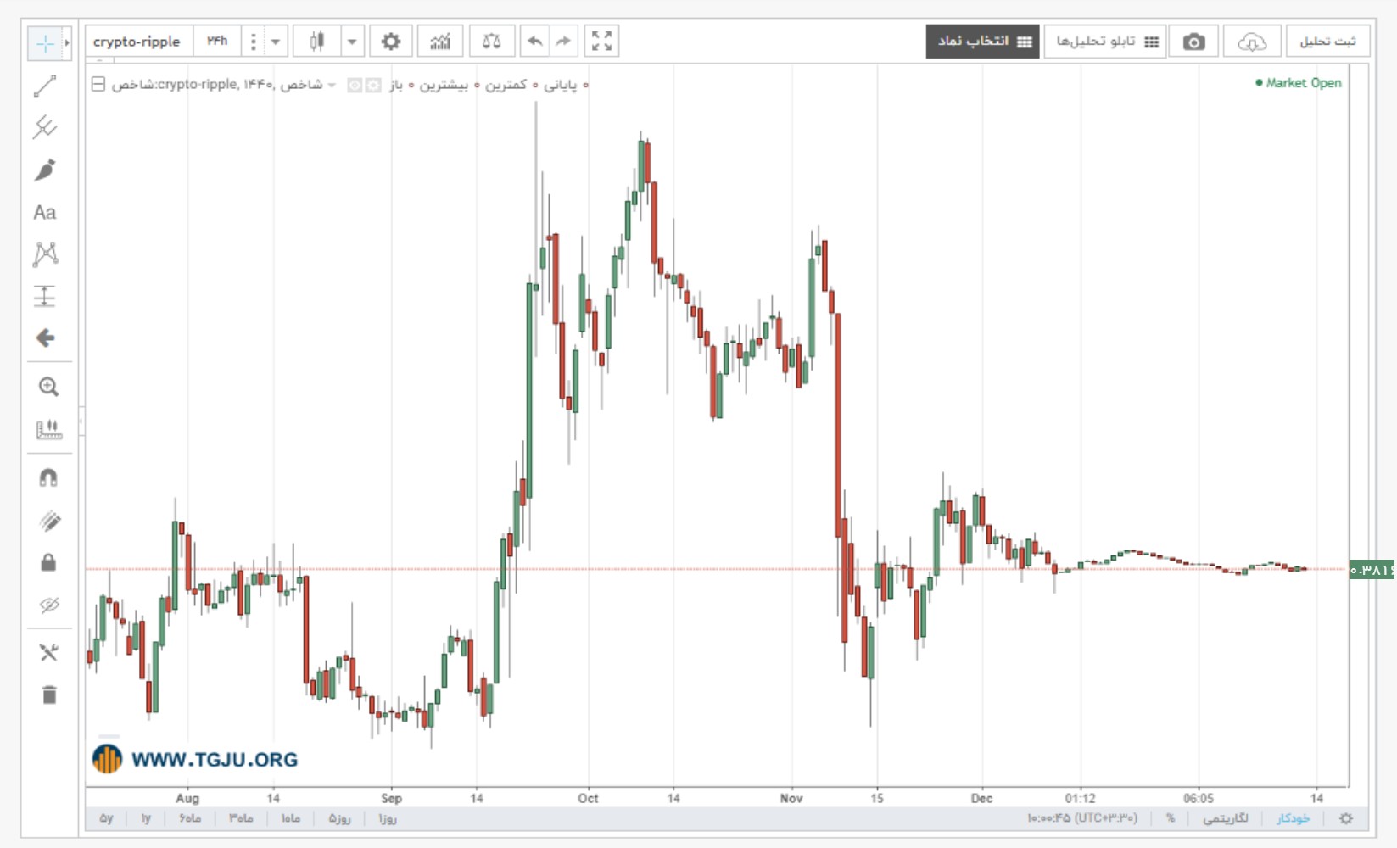Toggle stay-in-drawing-mode pencil
1397x848 pixels.
[x=48, y=521]
